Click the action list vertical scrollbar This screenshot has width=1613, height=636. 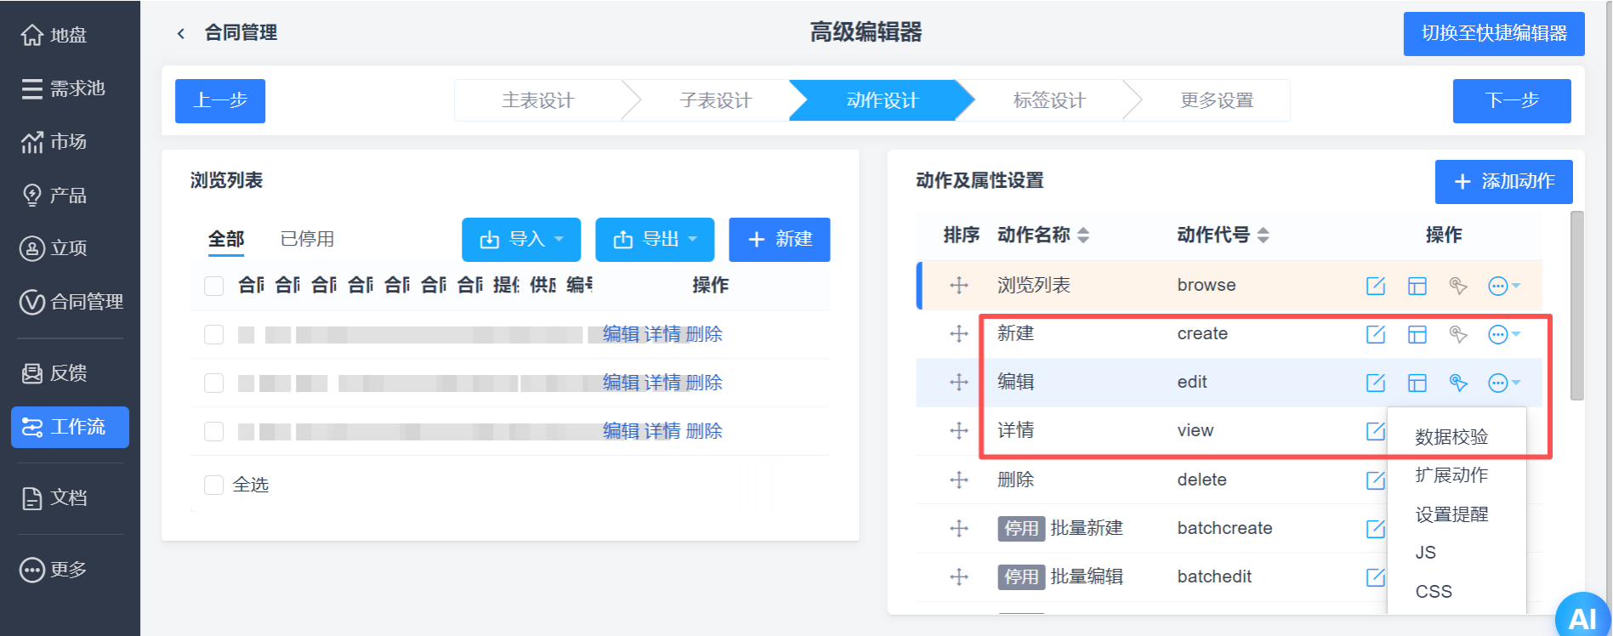[1577, 306]
